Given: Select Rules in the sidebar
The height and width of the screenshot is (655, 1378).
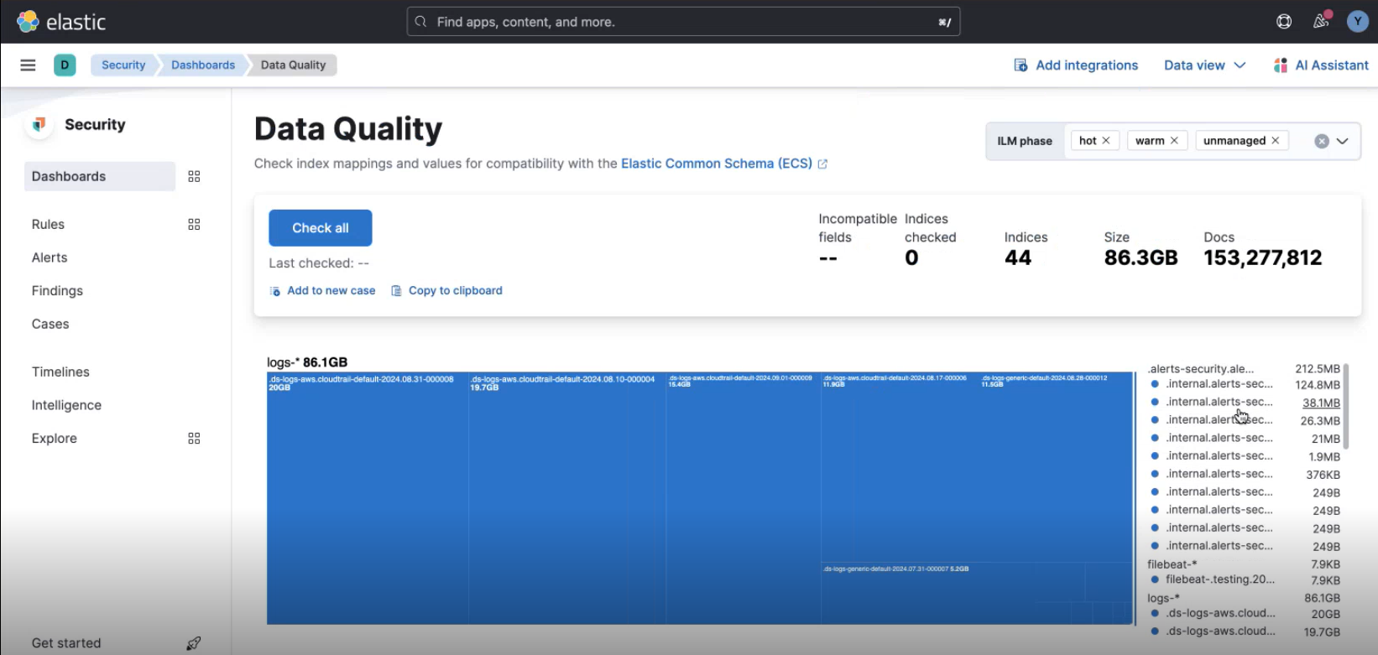Looking at the screenshot, I should coord(48,224).
